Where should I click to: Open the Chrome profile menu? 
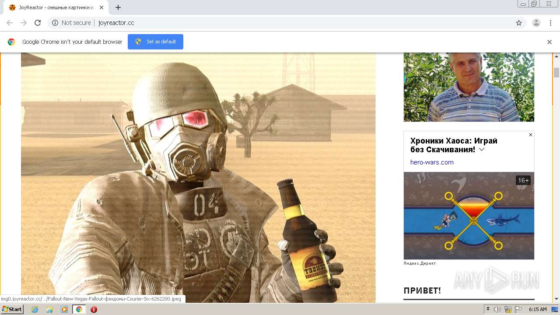click(536, 23)
